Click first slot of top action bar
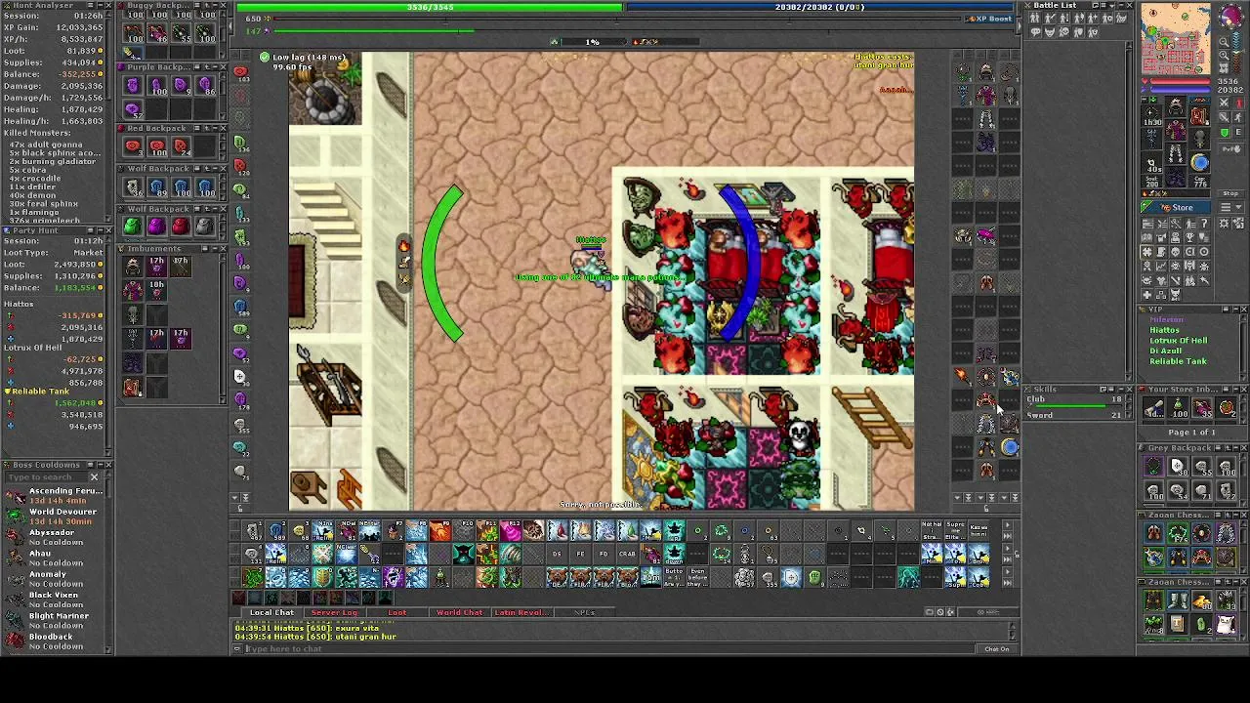 pos(252,530)
